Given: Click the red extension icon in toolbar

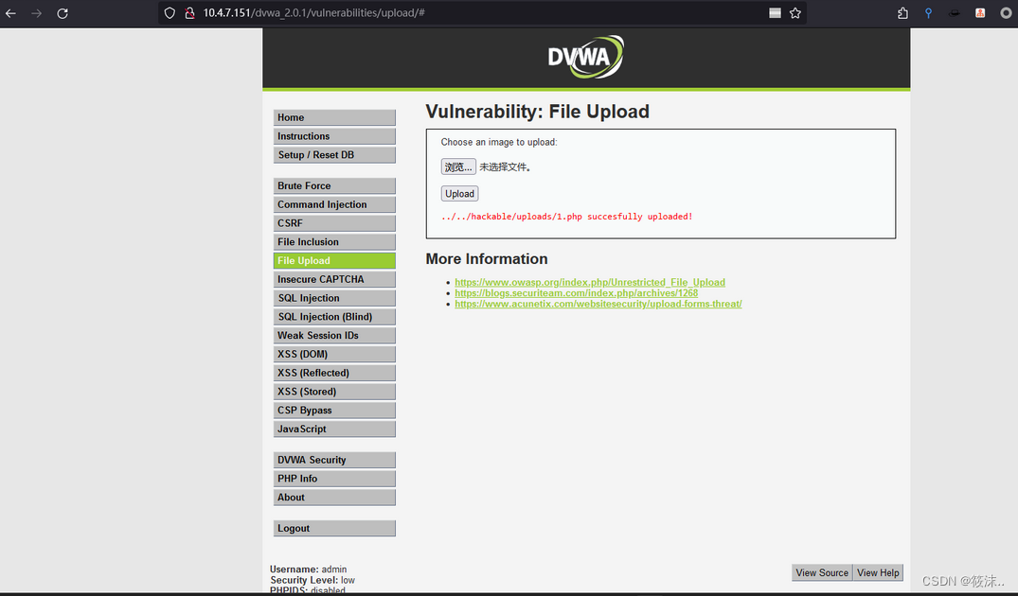Looking at the screenshot, I should (x=980, y=13).
